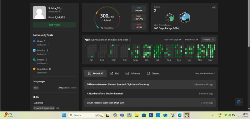
Task: Click the 'Total active days: 141' text
Action: 173,40
